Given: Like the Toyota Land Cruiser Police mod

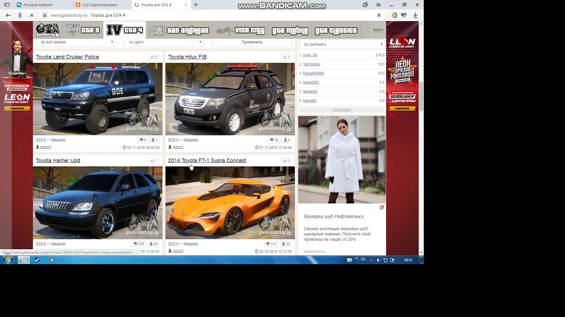Looking at the screenshot, I should [154, 57].
